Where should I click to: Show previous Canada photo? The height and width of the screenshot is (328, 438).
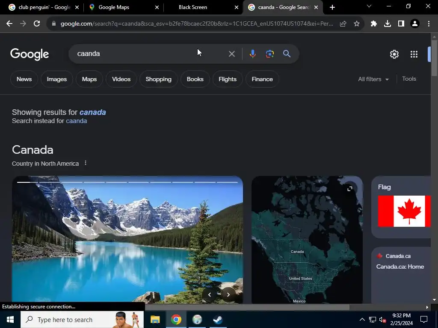click(210, 294)
